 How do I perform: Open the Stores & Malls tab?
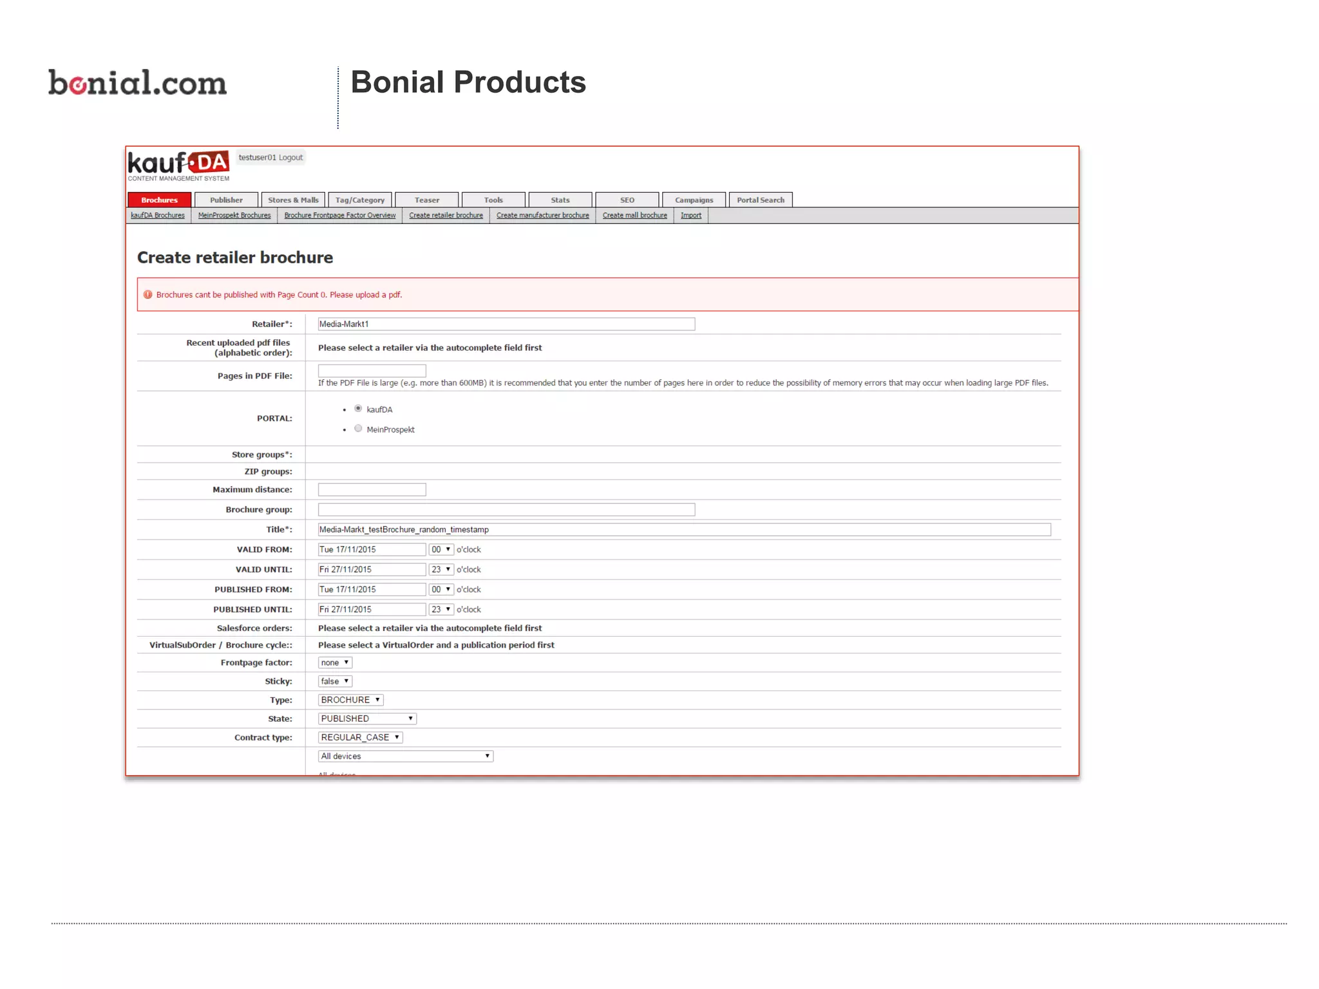293,200
